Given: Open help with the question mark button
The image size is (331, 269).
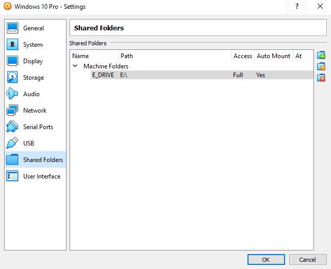Looking at the screenshot, I should point(297,6).
